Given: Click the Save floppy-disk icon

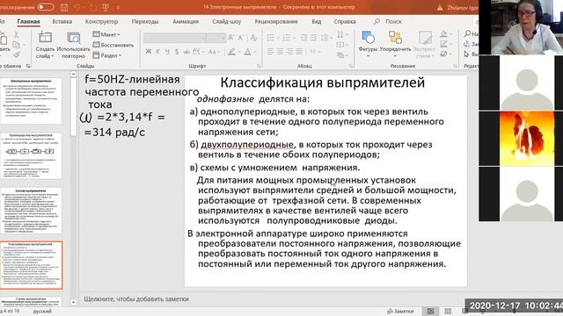Looking at the screenshot, I should coord(64,7).
